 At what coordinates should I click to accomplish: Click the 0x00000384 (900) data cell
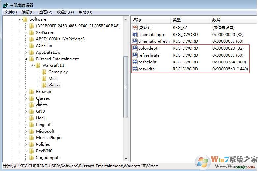229,62
